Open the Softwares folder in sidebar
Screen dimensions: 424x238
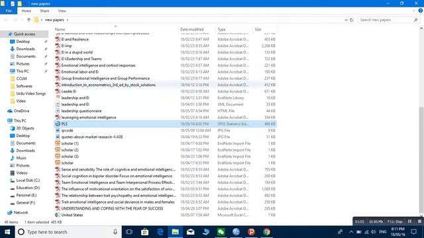point(24,86)
